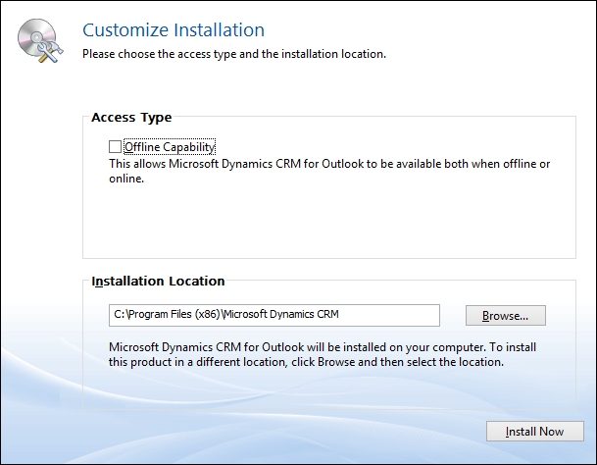Click the "will be installed on your computer" paragraph
The image size is (597, 465).
click(323, 354)
